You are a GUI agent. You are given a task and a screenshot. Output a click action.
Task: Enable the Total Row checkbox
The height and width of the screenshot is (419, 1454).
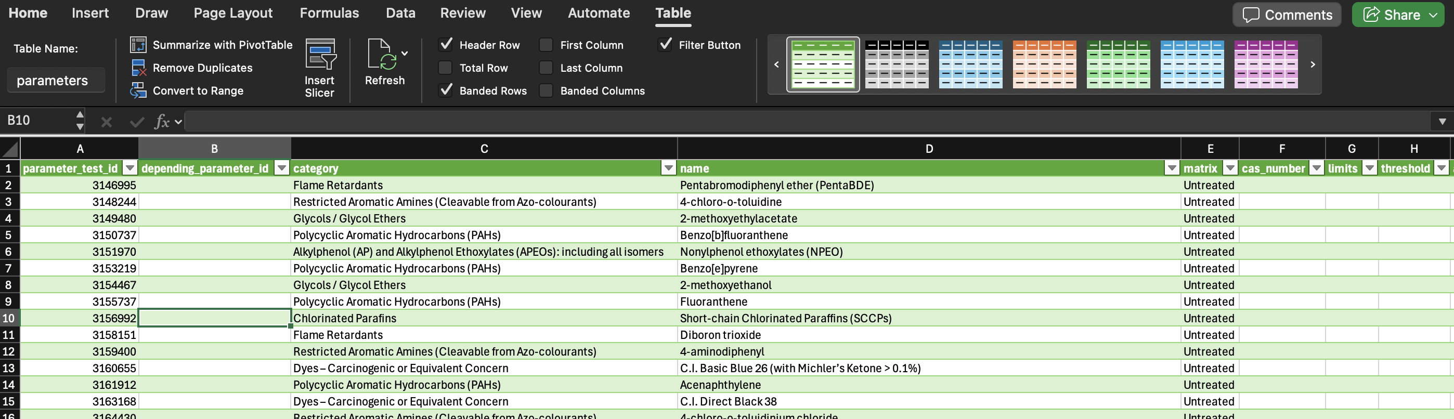445,68
